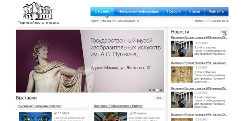Open 'Выставка "Тайны великого Египта"' link
Image resolution: width=244 pixels, height=121 pixels.
pyautogui.click(x=118, y=106)
